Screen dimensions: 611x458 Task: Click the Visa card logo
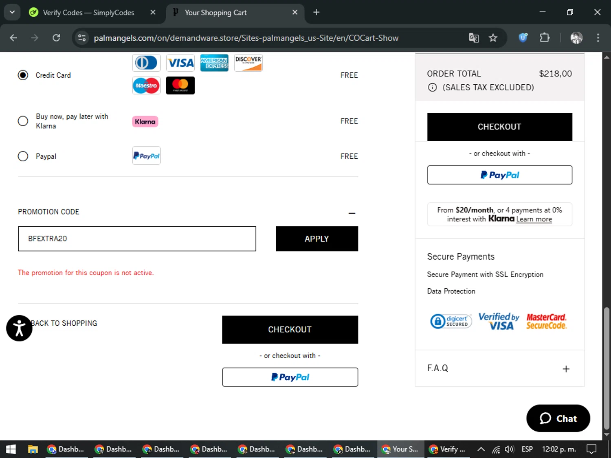(180, 63)
